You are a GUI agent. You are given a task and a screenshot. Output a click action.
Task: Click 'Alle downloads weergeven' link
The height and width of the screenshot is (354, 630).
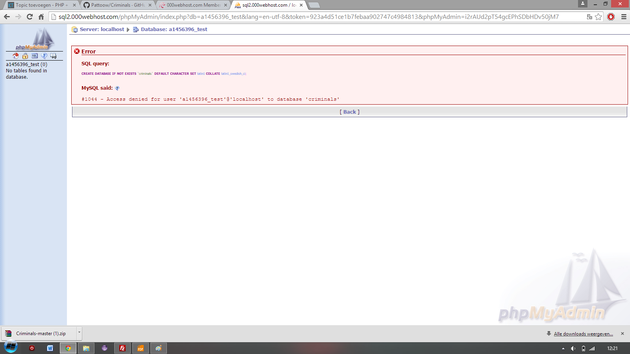tap(583, 334)
